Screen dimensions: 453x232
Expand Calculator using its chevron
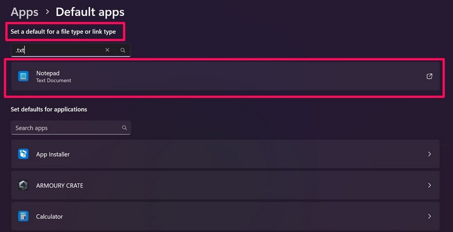click(429, 216)
